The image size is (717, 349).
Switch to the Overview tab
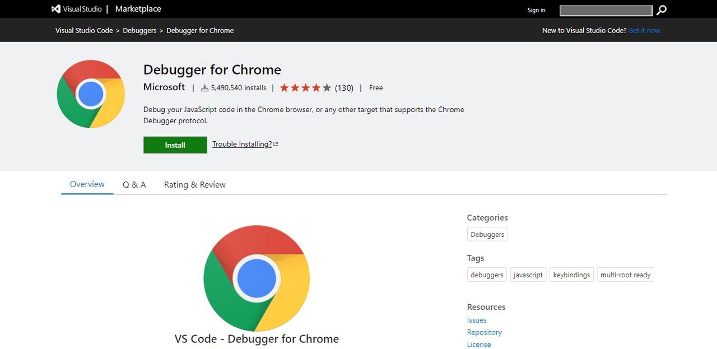tap(87, 184)
